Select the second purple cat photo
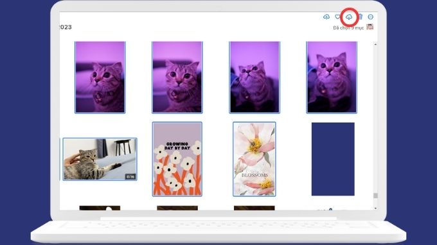 [x=177, y=78]
